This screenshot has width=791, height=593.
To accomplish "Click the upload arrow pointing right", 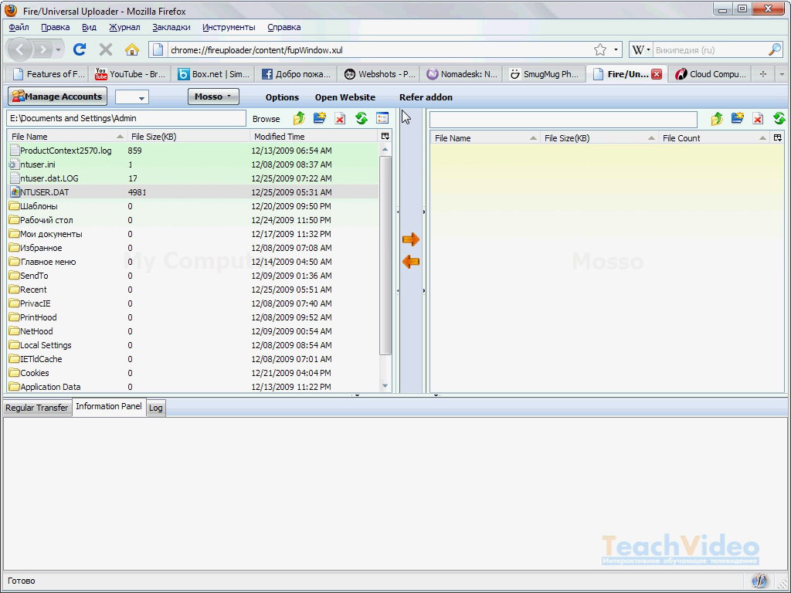I will pos(411,239).
